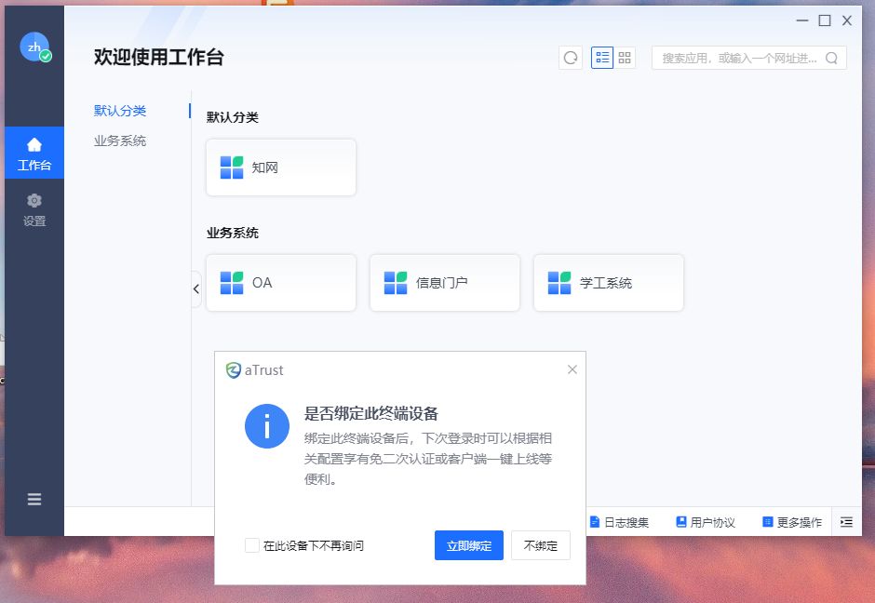Image resolution: width=875 pixels, height=603 pixels.
Task: Click the magnifier search icon
Action: point(831,58)
